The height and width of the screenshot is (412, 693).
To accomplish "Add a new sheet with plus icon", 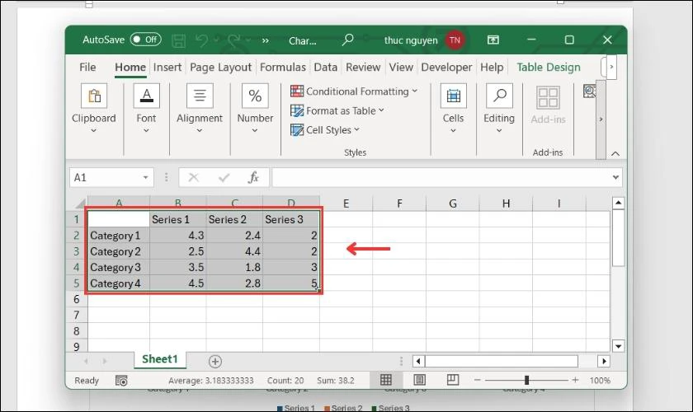I will 215,362.
